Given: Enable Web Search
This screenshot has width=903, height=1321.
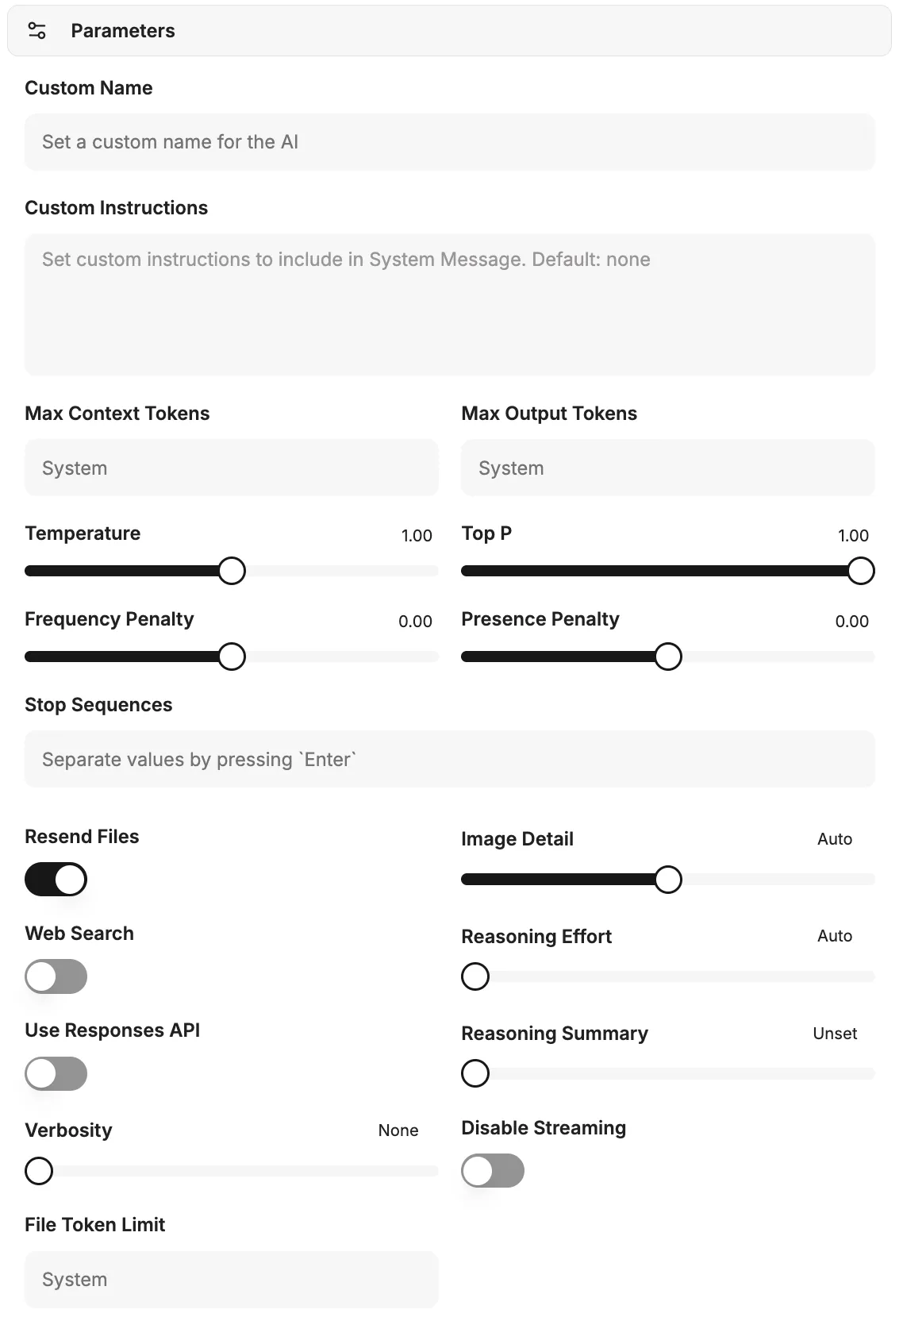Looking at the screenshot, I should (x=55, y=976).
